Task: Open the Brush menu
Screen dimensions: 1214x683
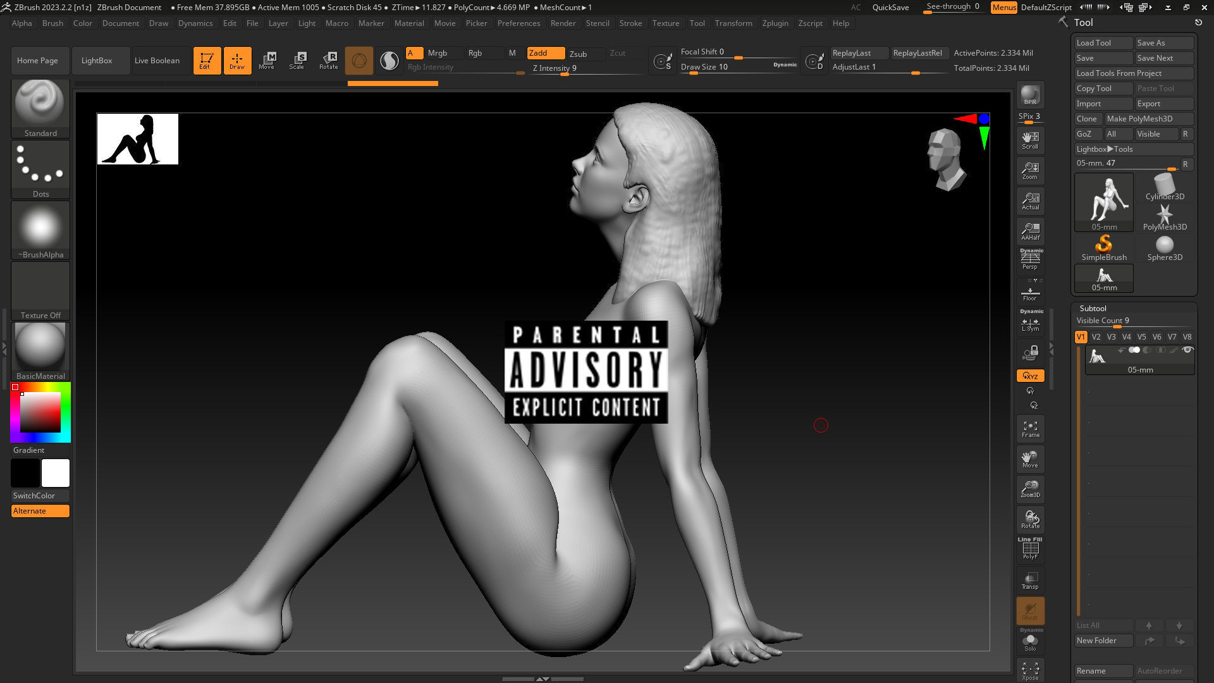Action: pos(52,23)
